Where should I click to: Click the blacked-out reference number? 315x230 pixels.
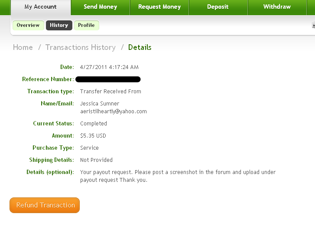(x=108, y=79)
